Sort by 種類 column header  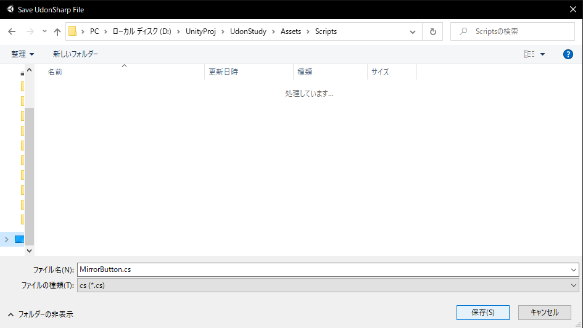pos(330,72)
